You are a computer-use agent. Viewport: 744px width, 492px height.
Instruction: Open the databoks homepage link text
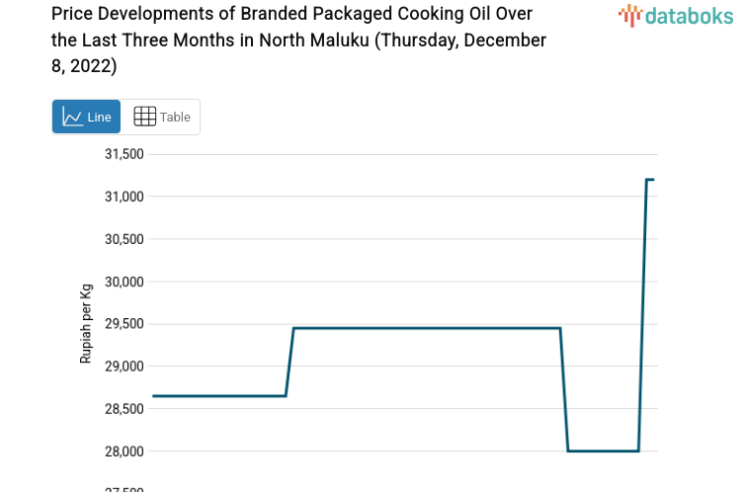tap(689, 15)
